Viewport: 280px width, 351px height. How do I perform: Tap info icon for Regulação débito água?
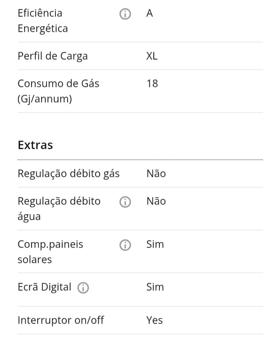click(x=125, y=202)
